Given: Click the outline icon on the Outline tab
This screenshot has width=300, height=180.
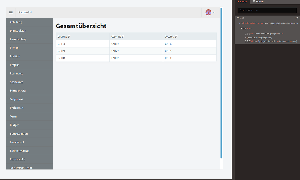Looking at the screenshot, I should coord(253,1).
